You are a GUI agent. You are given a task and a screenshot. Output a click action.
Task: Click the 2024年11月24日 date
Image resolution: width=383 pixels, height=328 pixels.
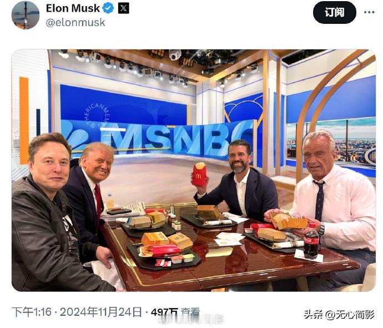tap(100, 312)
